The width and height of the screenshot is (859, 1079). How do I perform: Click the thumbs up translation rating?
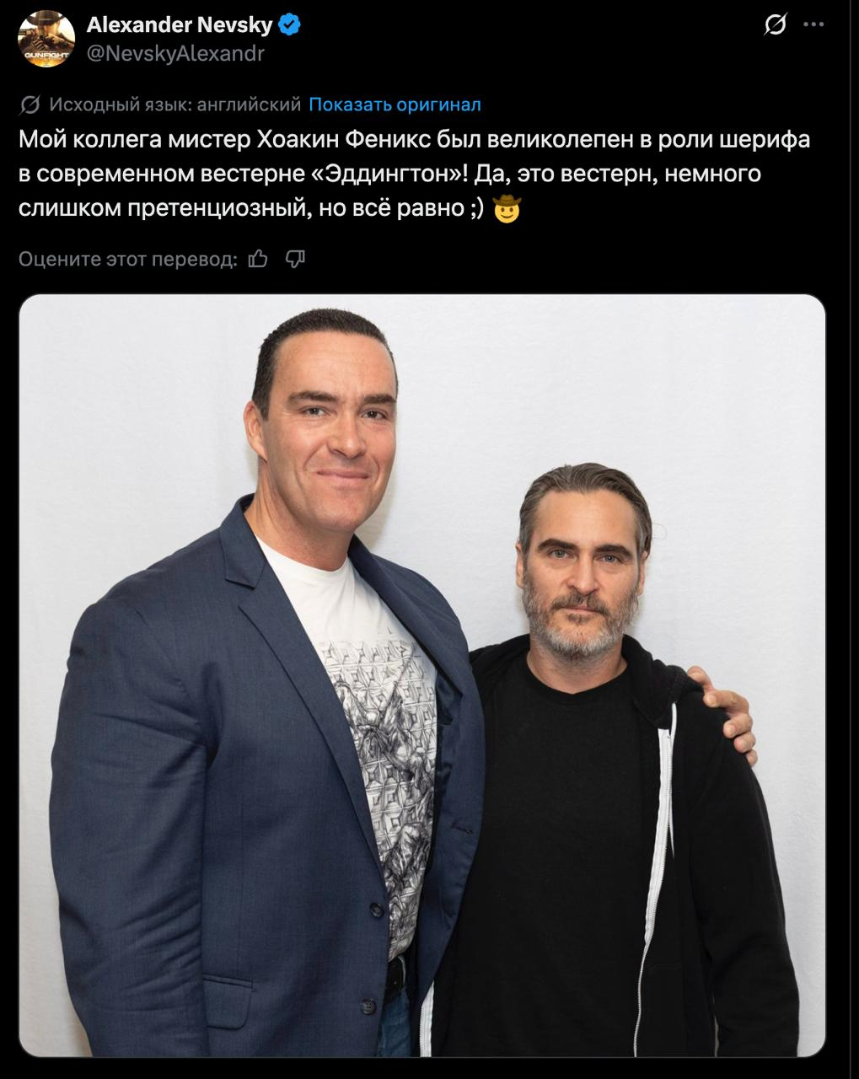pyautogui.click(x=258, y=259)
